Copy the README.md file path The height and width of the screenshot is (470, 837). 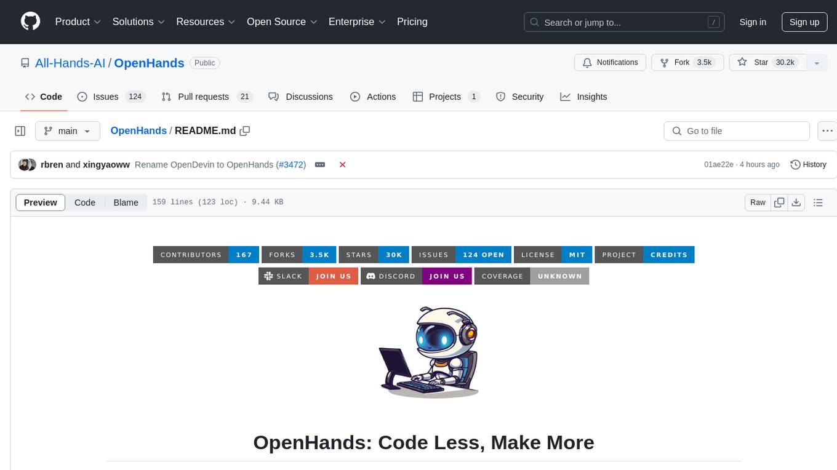tap(245, 130)
